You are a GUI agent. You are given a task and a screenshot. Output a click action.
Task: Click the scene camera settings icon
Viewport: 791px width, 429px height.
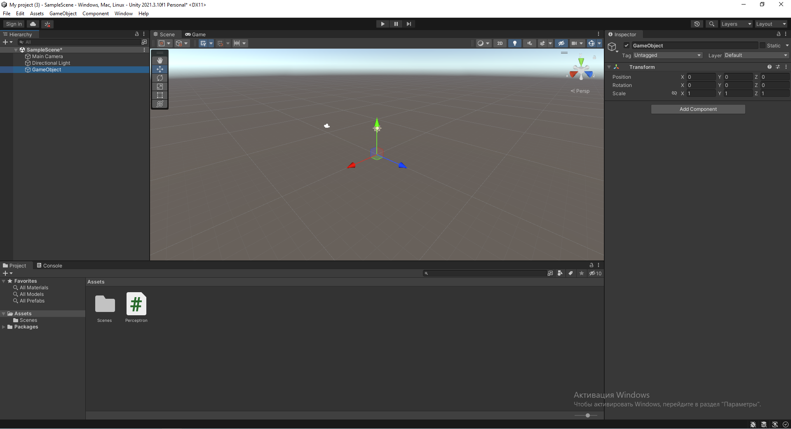point(574,43)
